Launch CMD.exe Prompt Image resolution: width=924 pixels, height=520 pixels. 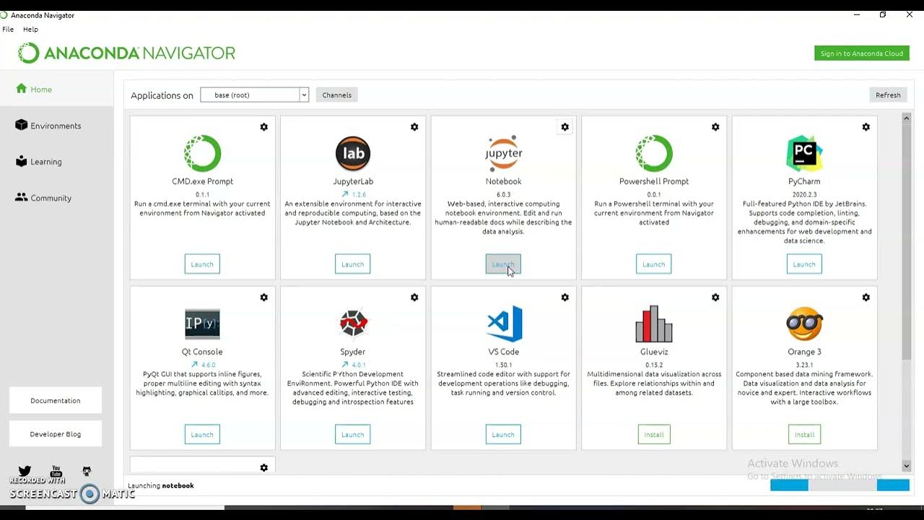tap(202, 264)
